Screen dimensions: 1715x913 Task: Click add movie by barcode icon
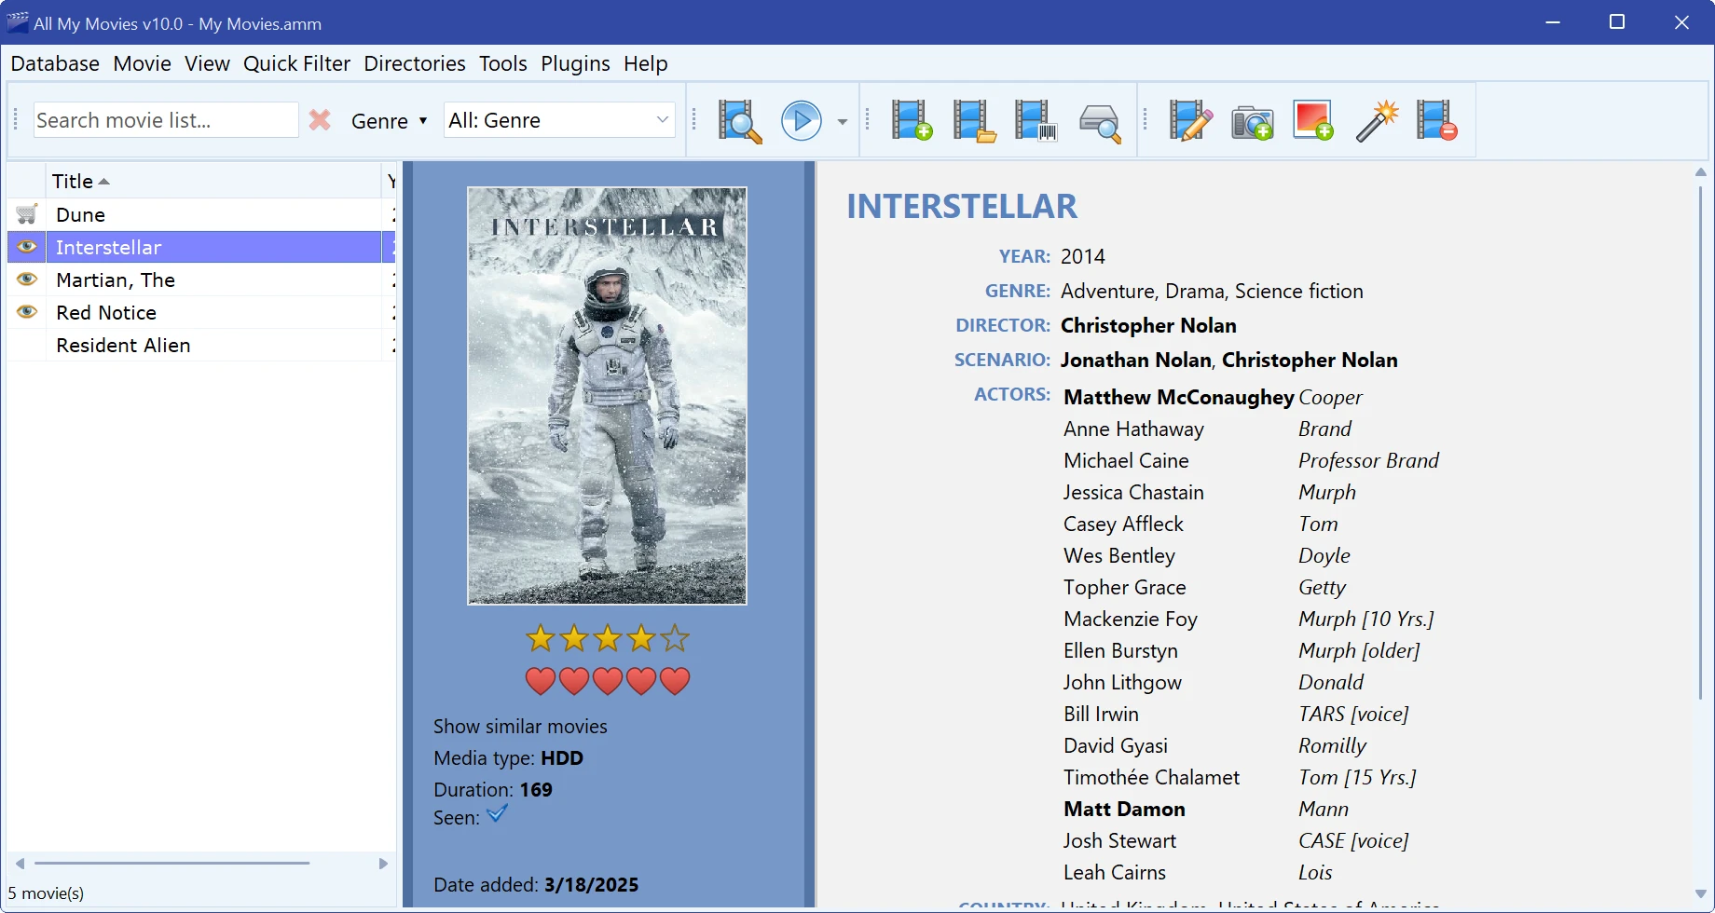click(1036, 121)
